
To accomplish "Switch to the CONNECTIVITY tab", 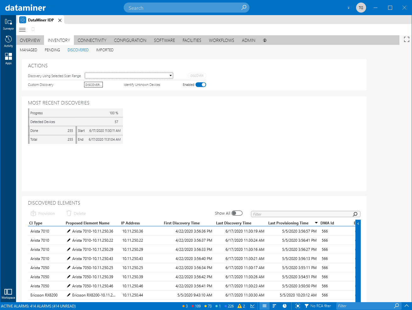I will pyautogui.click(x=92, y=40).
